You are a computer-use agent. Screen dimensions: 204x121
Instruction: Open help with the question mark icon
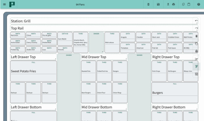tap(199, 4)
